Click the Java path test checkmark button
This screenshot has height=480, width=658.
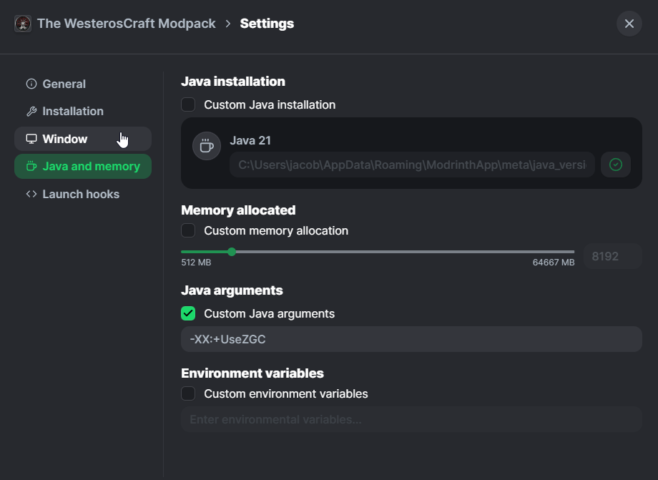pyautogui.click(x=616, y=165)
